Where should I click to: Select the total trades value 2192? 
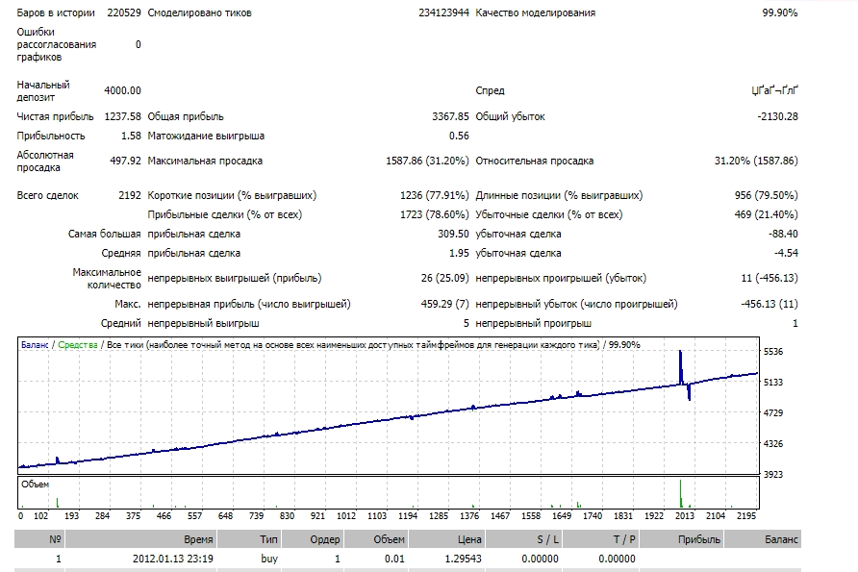click(x=130, y=195)
